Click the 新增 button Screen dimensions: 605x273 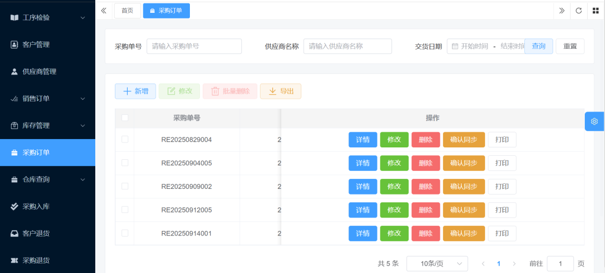(x=136, y=91)
